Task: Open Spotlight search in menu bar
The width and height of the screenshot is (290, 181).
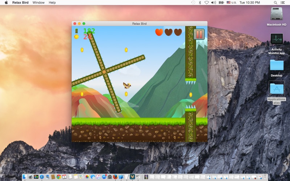Action: 275,3
